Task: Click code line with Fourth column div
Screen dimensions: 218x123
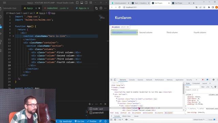Action: 56,62
